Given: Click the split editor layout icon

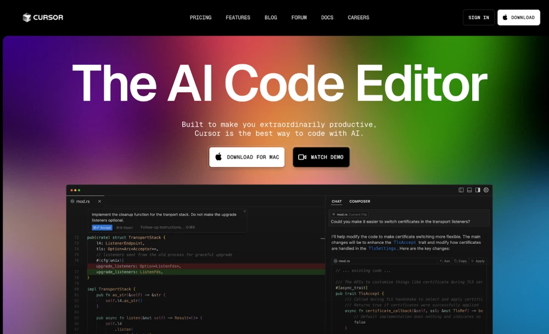Looking at the screenshot, I should [x=461, y=190].
